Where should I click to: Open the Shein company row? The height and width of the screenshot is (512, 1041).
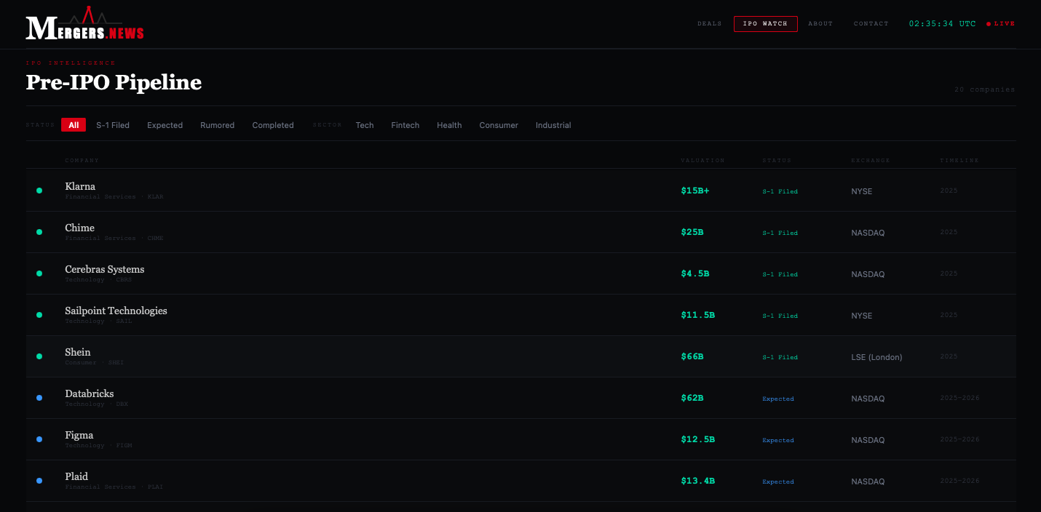pos(521,356)
